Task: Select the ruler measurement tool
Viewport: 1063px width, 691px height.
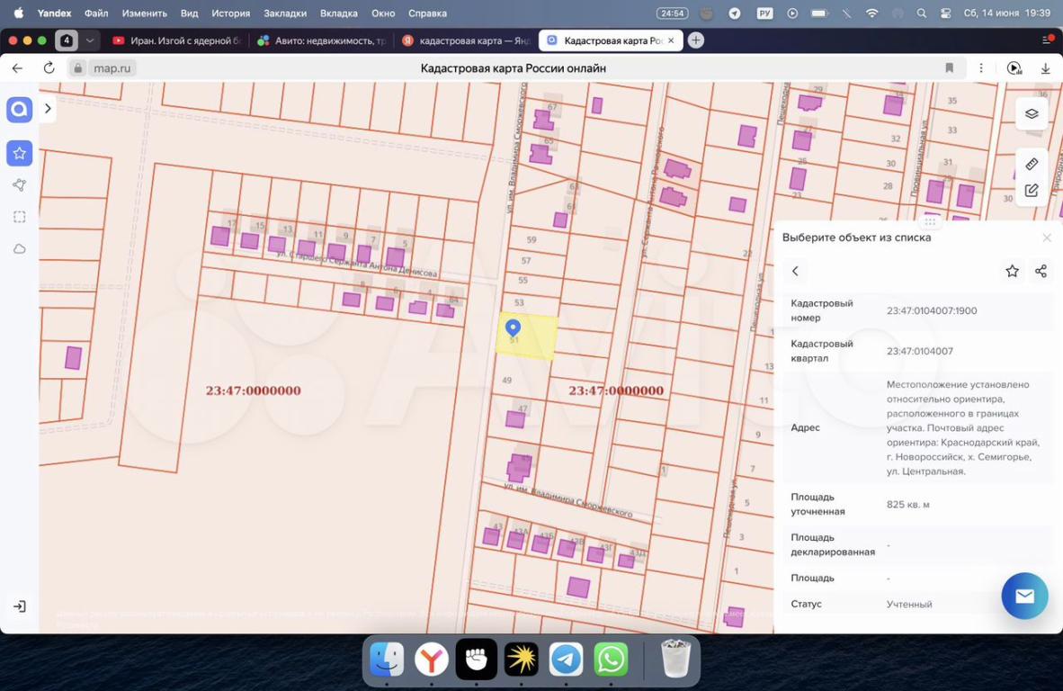Action: (1032, 164)
